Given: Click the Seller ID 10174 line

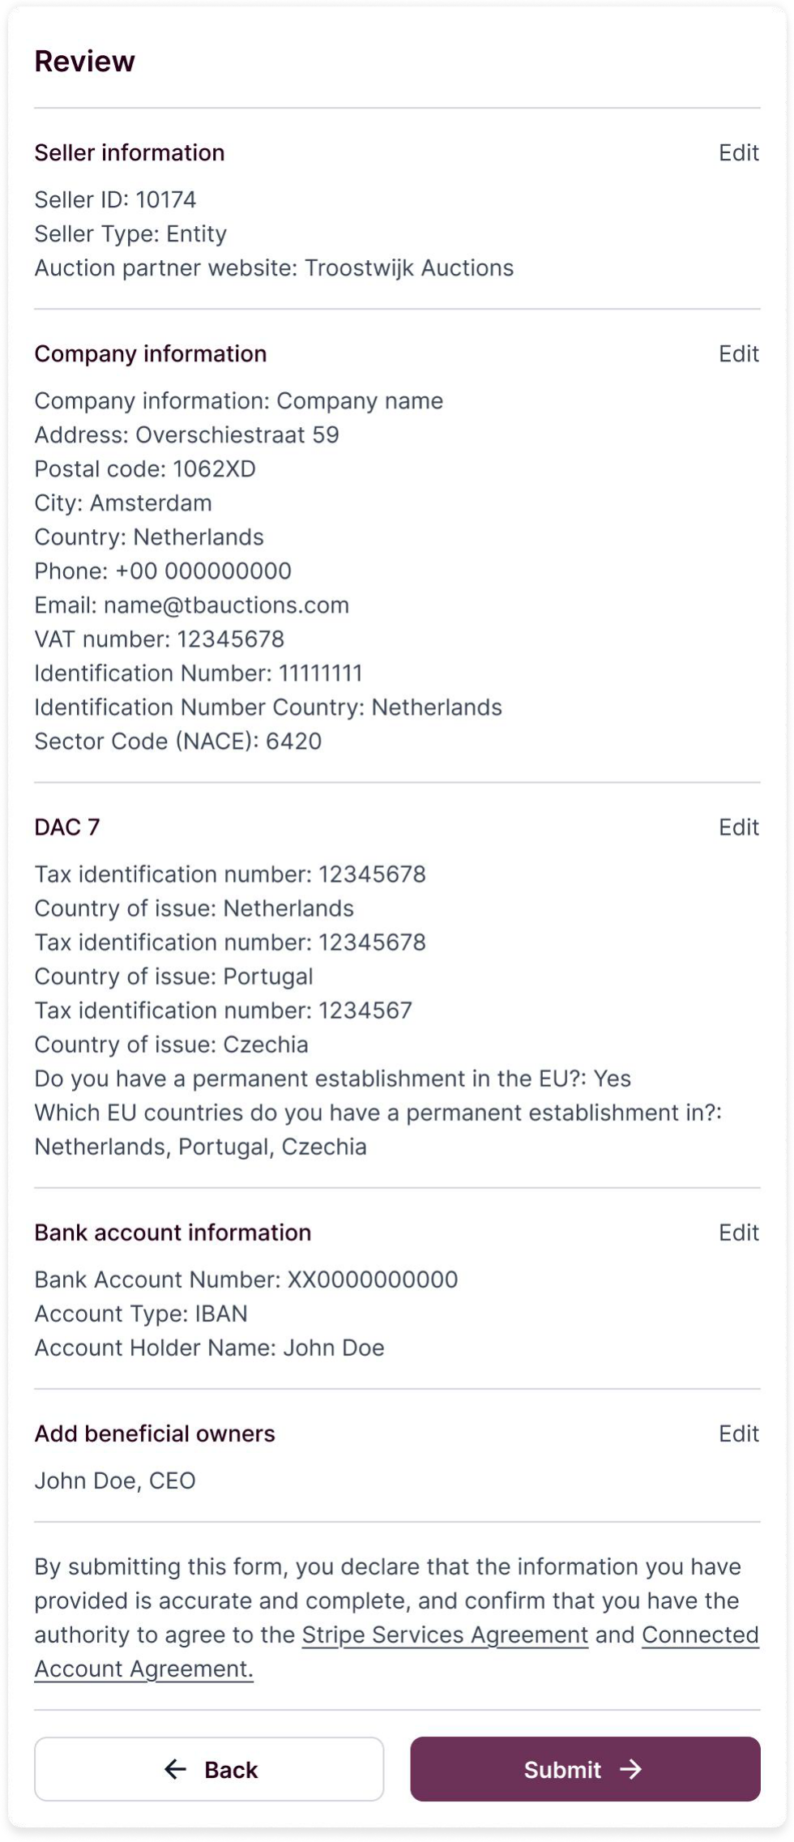Looking at the screenshot, I should 115,200.
